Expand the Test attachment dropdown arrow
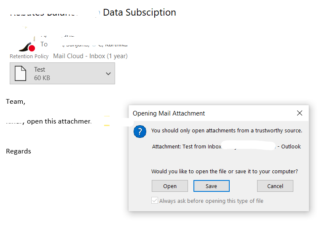The width and height of the screenshot is (322, 234). pos(108,73)
